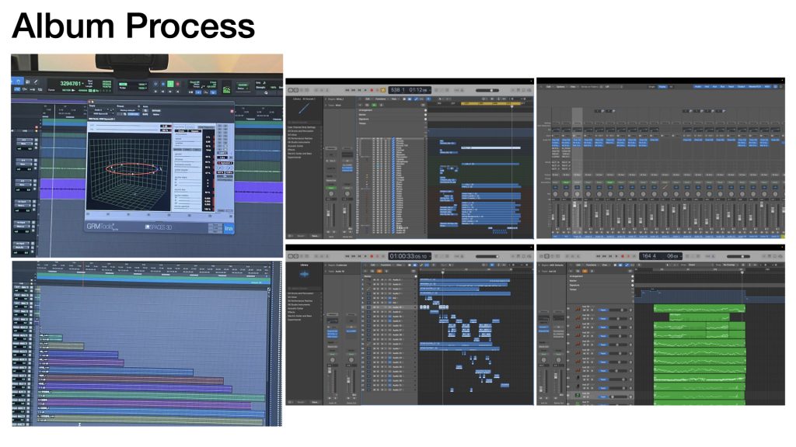
Task: Click the Save button under the 538 1 library
Action: click(316, 236)
